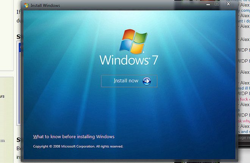Click the blue arrow icon beside Install now
This screenshot has width=250, height=163.
coord(147,81)
